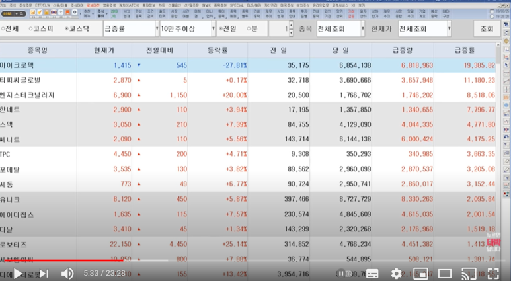Turn on video subtitles
The image size is (511, 281).
(x=372, y=274)
